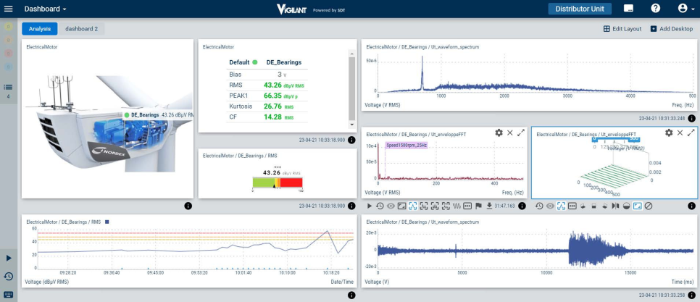This screenshot has height=302, width=700.
Task: Switch to the Analysis tab
Action: coord(39,29)
